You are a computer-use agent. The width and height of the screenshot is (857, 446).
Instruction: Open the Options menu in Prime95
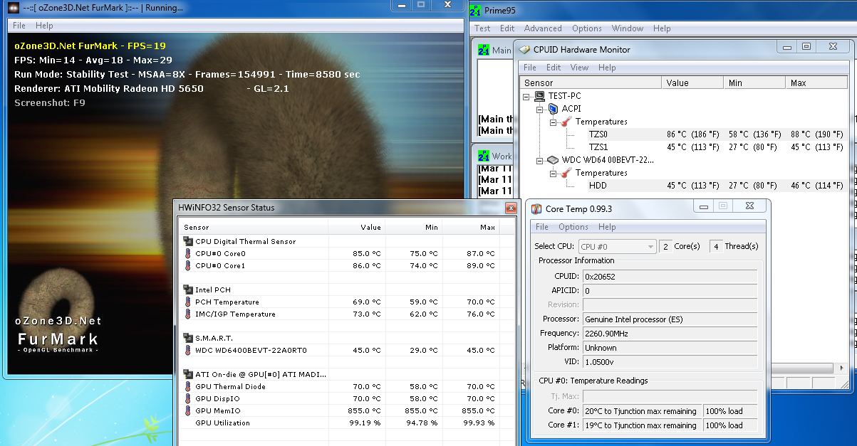[x=587, y=28]
